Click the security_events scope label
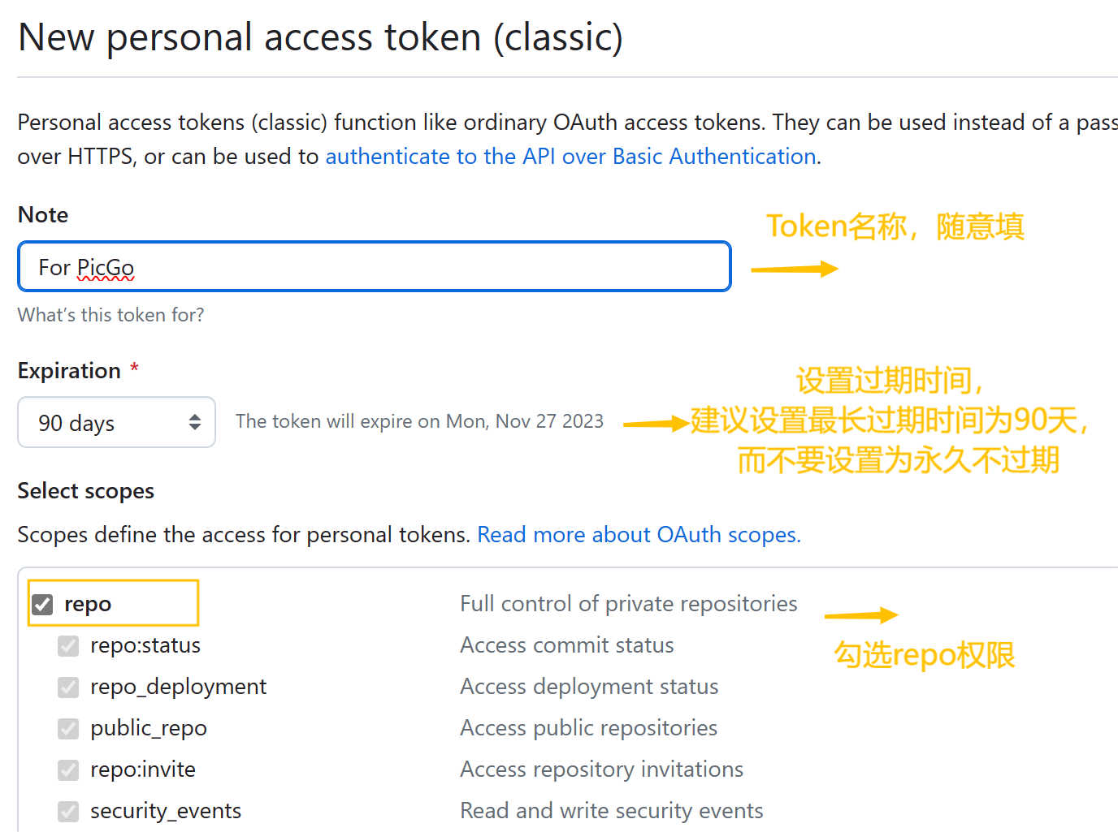The image size is (1118, 832). click(166, 812)
